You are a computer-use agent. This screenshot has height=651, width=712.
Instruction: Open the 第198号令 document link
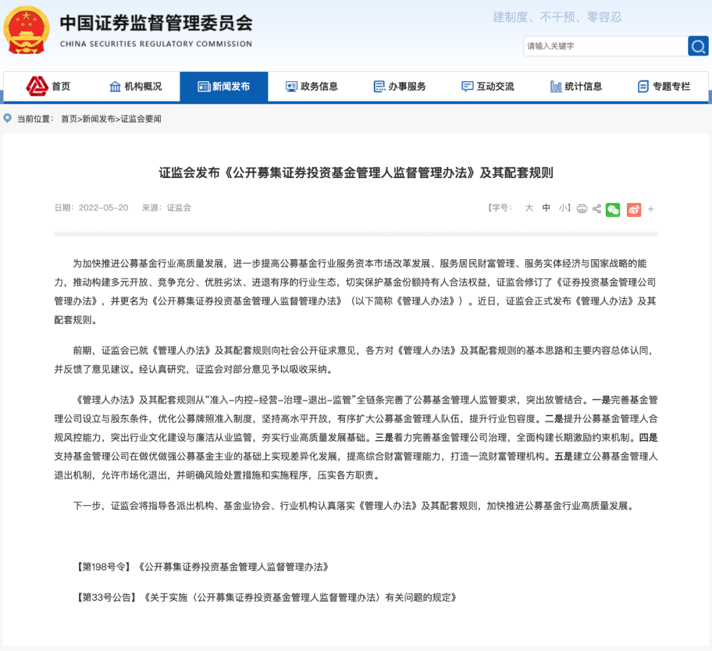(x=200, y=567)
